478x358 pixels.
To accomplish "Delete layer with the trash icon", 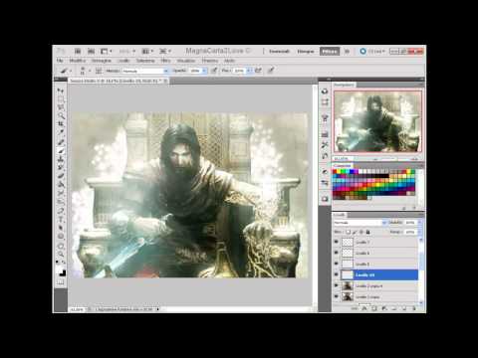I will click(414, 308).
